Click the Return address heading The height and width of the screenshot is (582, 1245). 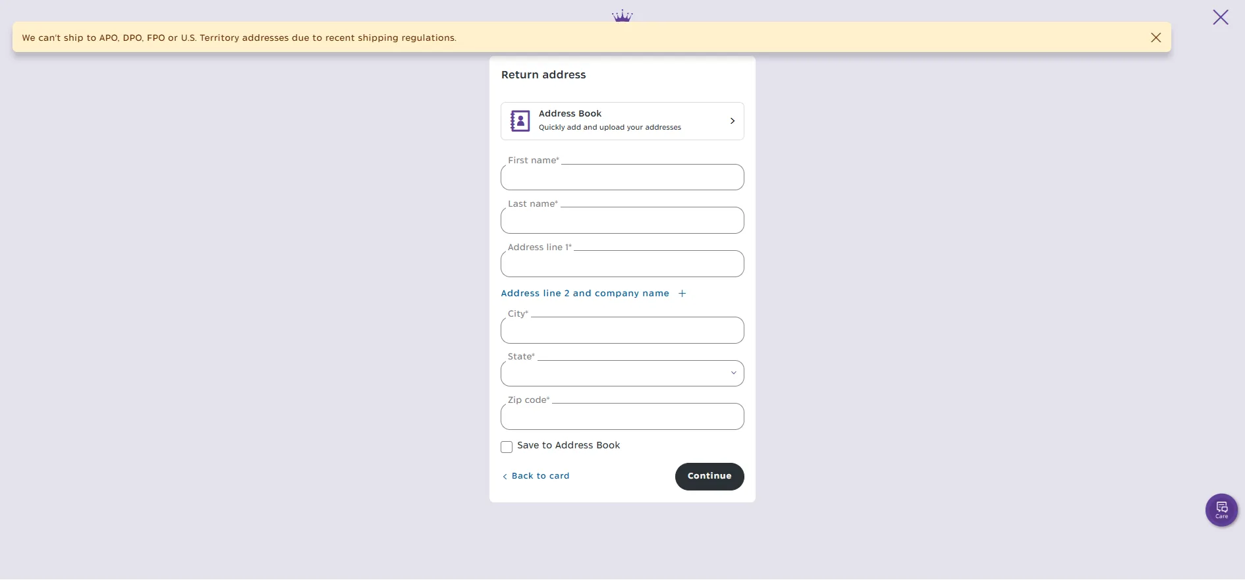click(543, 75)
